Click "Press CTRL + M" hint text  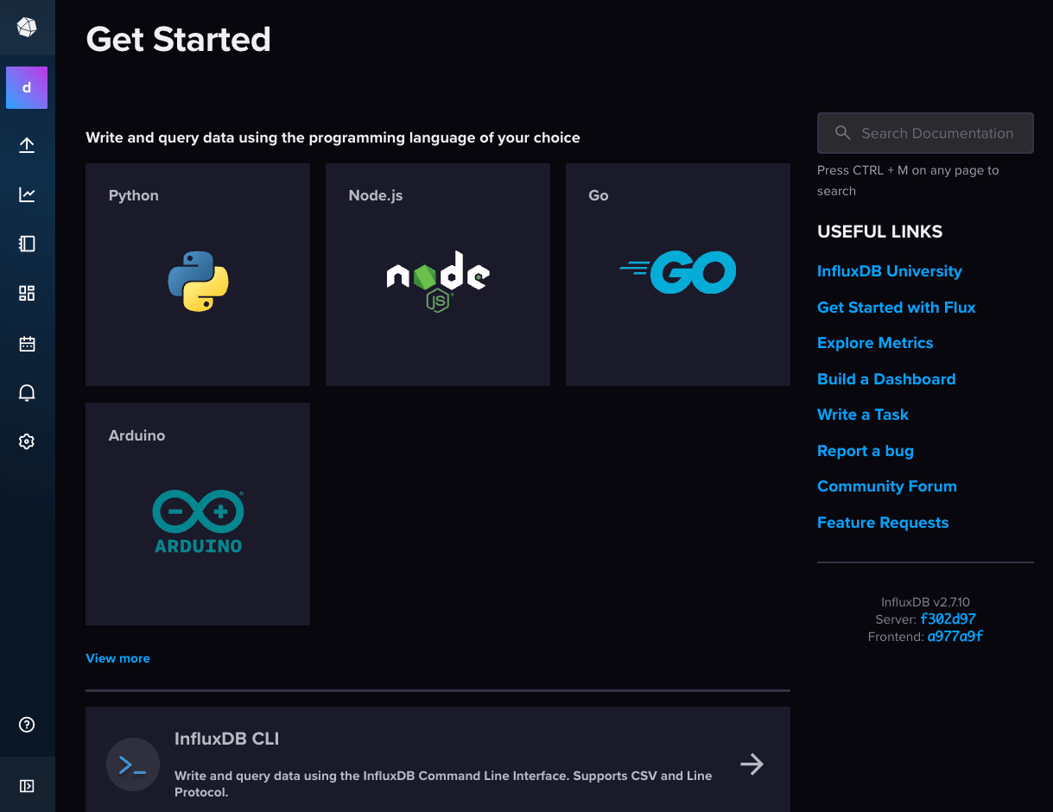tap(908, 181)
